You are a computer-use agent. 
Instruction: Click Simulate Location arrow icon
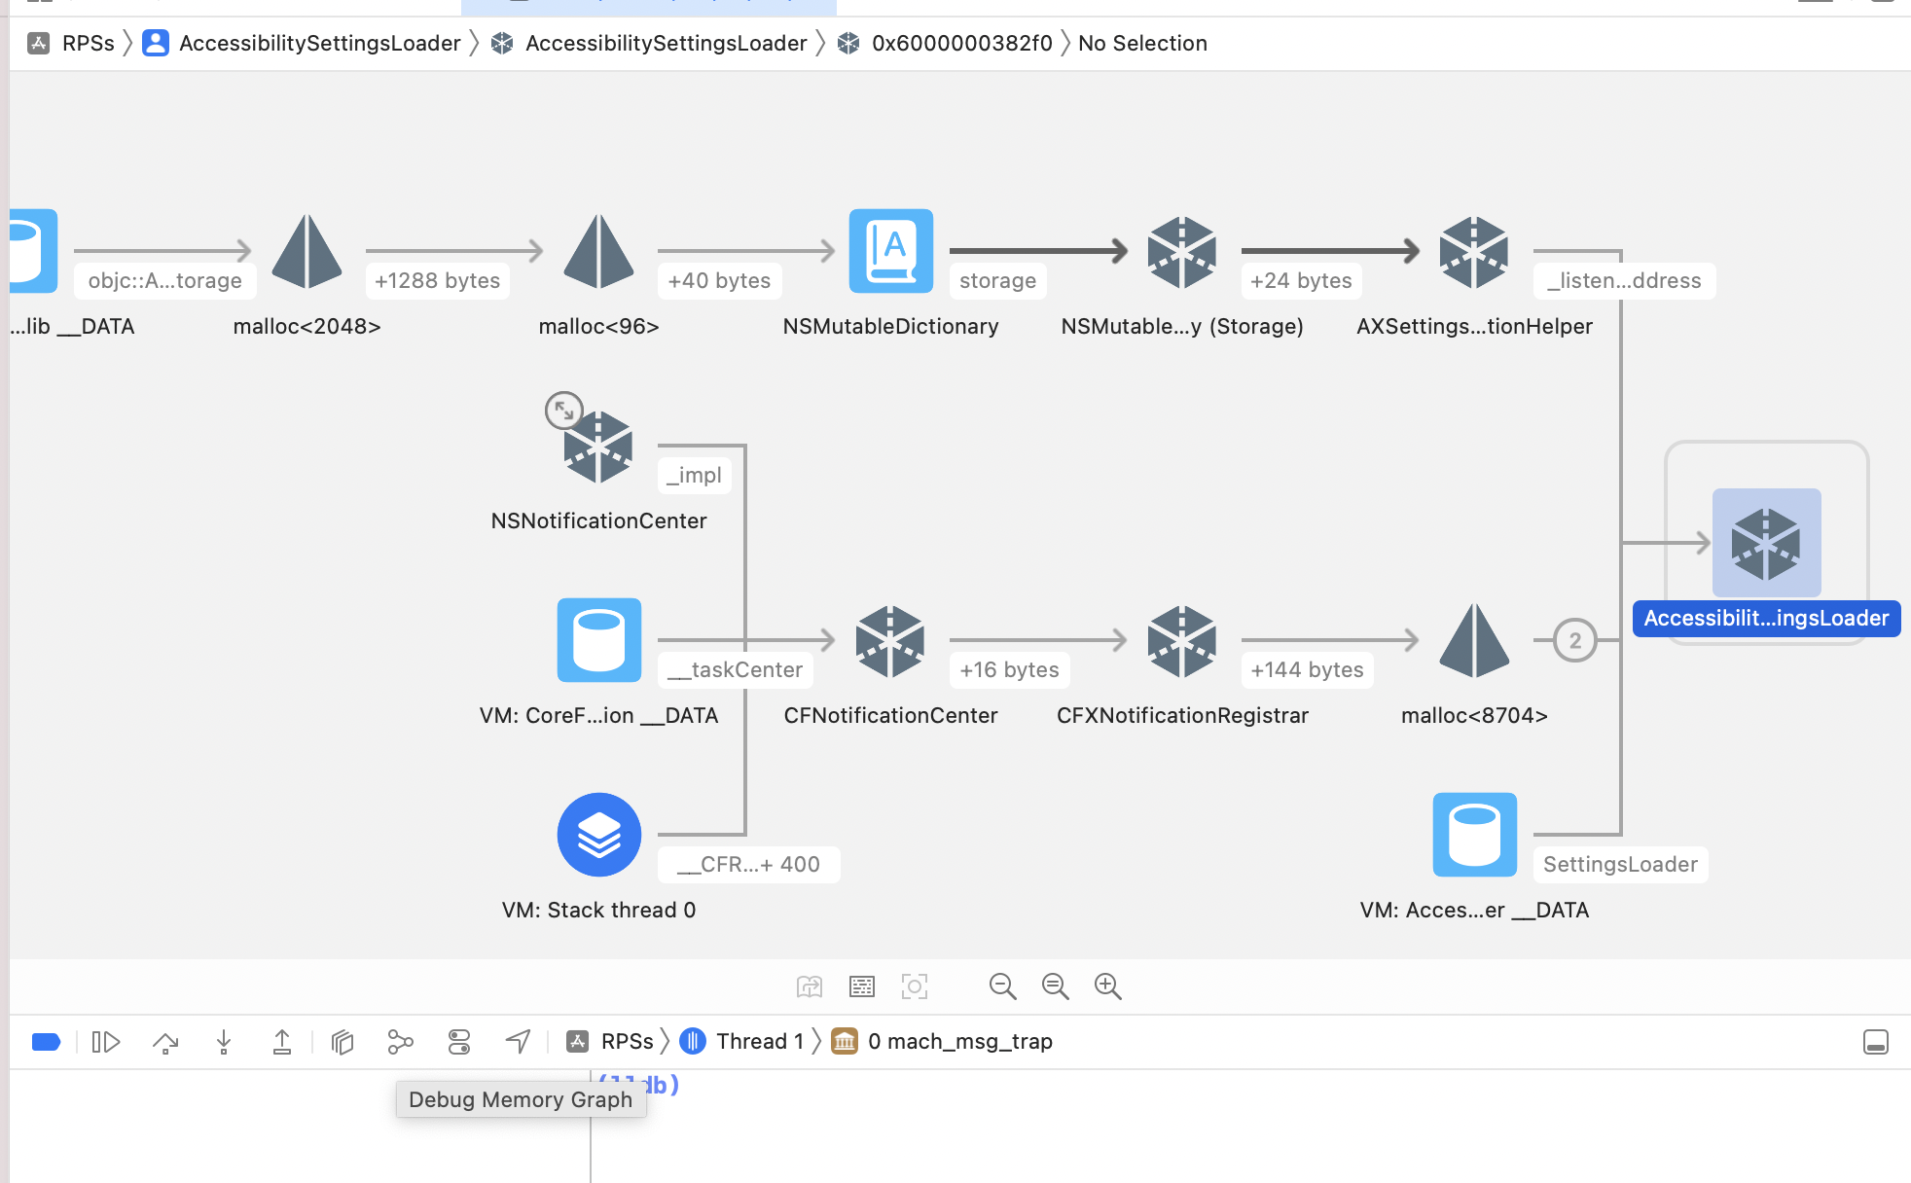(x=519, y=1042)
